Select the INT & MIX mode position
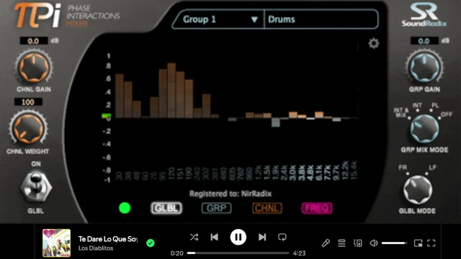The width and height of the screenshot is (461, 259). 401,113
